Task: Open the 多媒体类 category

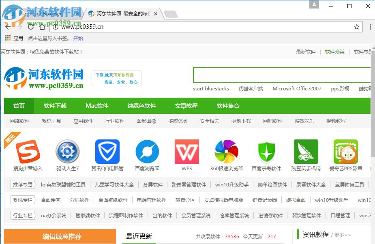Action: [178, 121]
